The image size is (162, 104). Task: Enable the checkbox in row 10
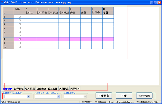(20, 47)
